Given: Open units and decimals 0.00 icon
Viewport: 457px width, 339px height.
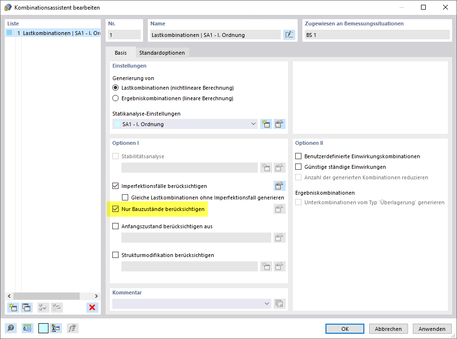Looking at the screenshot, I should tap(27, 328).
